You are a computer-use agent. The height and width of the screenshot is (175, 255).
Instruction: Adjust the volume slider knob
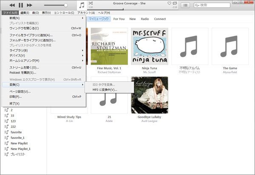(66, 6)
